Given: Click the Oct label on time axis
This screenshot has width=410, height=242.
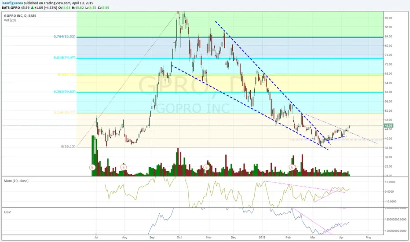Looking at the screenshot, I should pyautogui.click(x=179, y=238).
